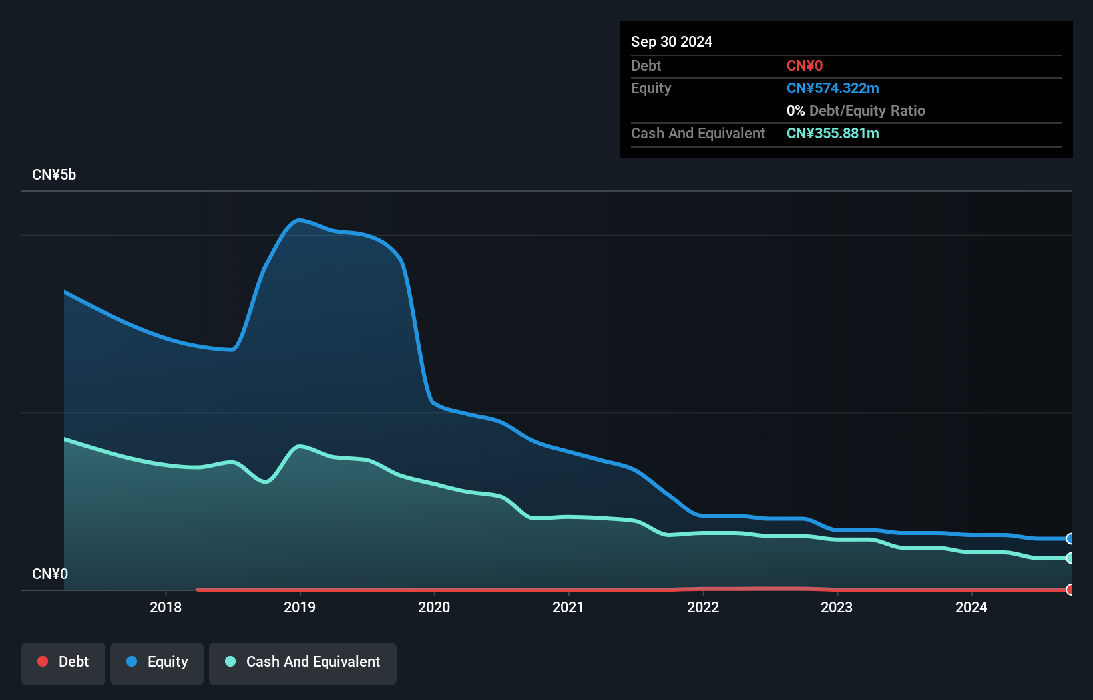Viewport: 1093px width, 700px height.
Task: Click the red Debt legend dot
Action: pos(43,661)
